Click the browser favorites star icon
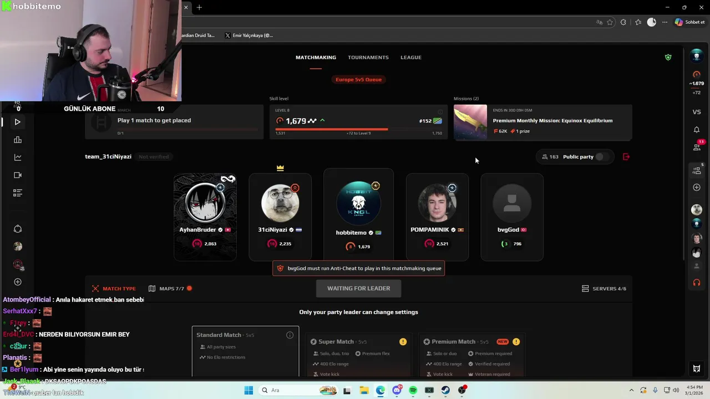710x399 pixels. [610, 22]
